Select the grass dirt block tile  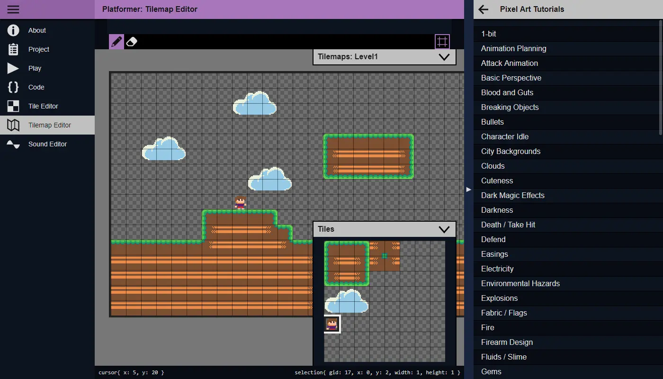(x=347, y=263)
